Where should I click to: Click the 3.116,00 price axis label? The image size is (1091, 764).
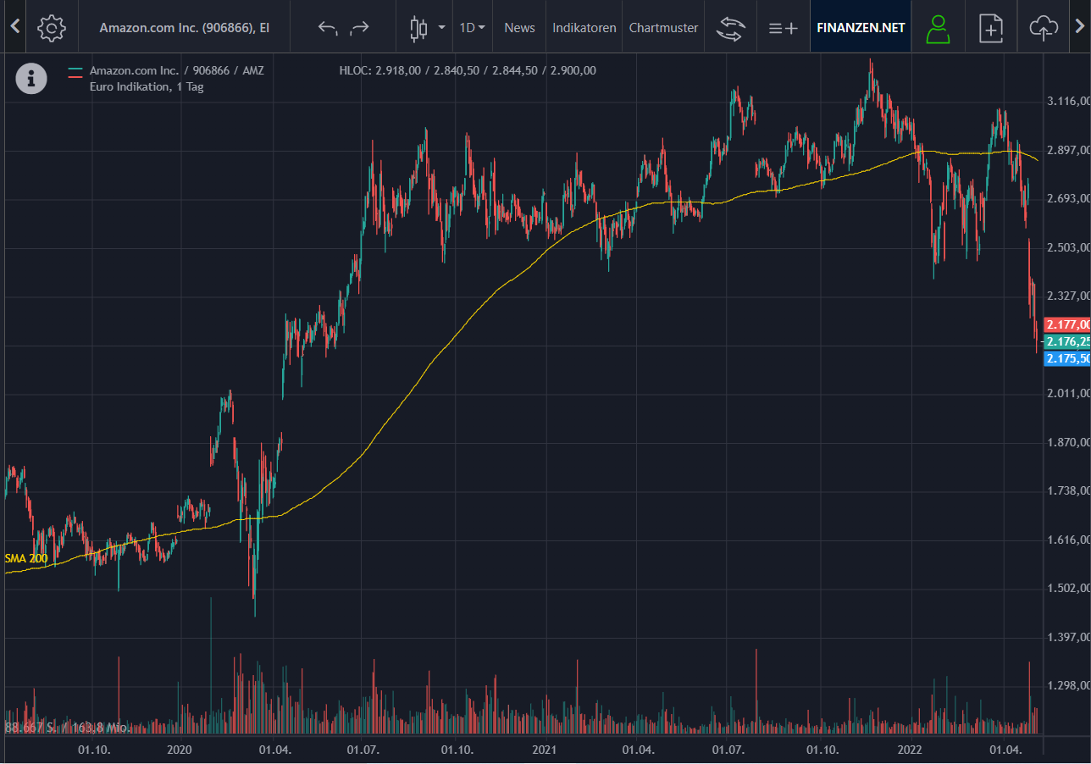(1067, 102)
